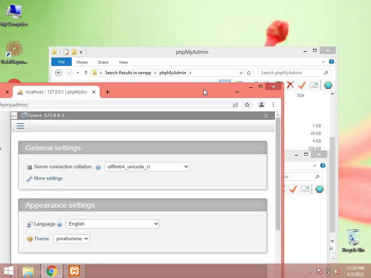Image resolution: width=371 pixels, height=278 pixels.
Task: Open the Language dropdown showing English
Action: (113, 224)
